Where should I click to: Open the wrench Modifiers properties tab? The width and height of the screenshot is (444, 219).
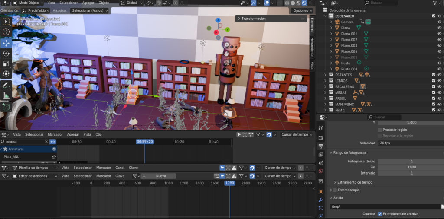321,200
